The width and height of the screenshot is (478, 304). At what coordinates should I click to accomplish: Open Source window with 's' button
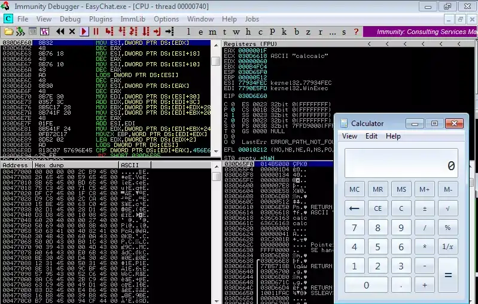tap(344, 31)
